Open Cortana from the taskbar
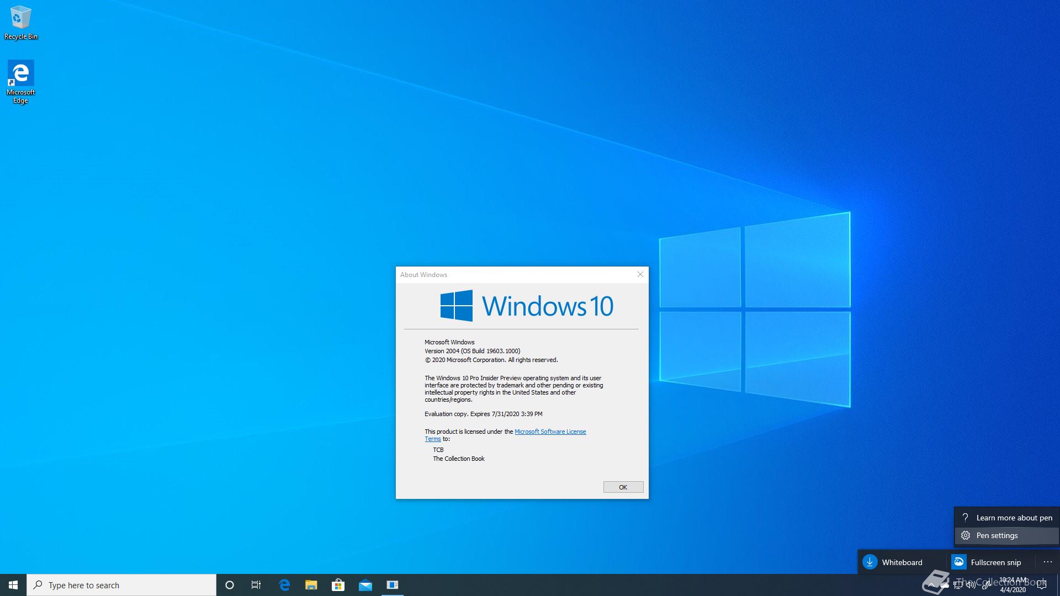 (230, 585)
